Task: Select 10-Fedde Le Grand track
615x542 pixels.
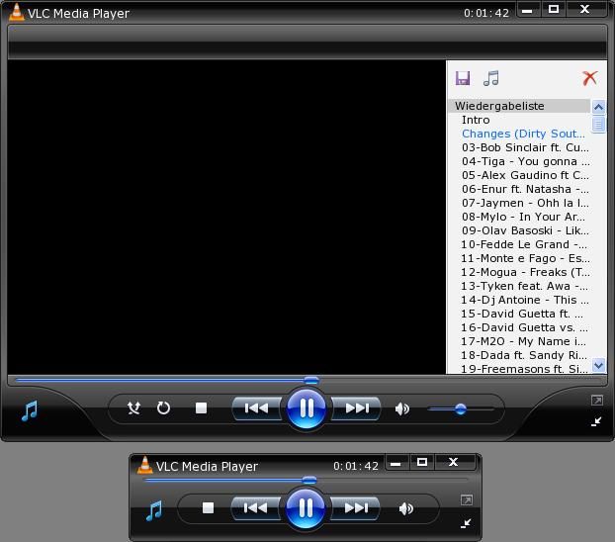Action: 524,244
